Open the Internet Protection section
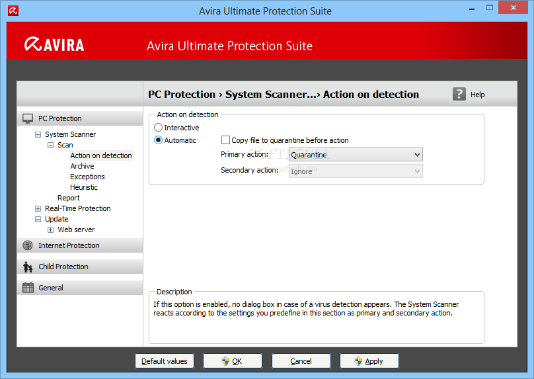This screenshot has width=534, height=379. tap(80, 245)
